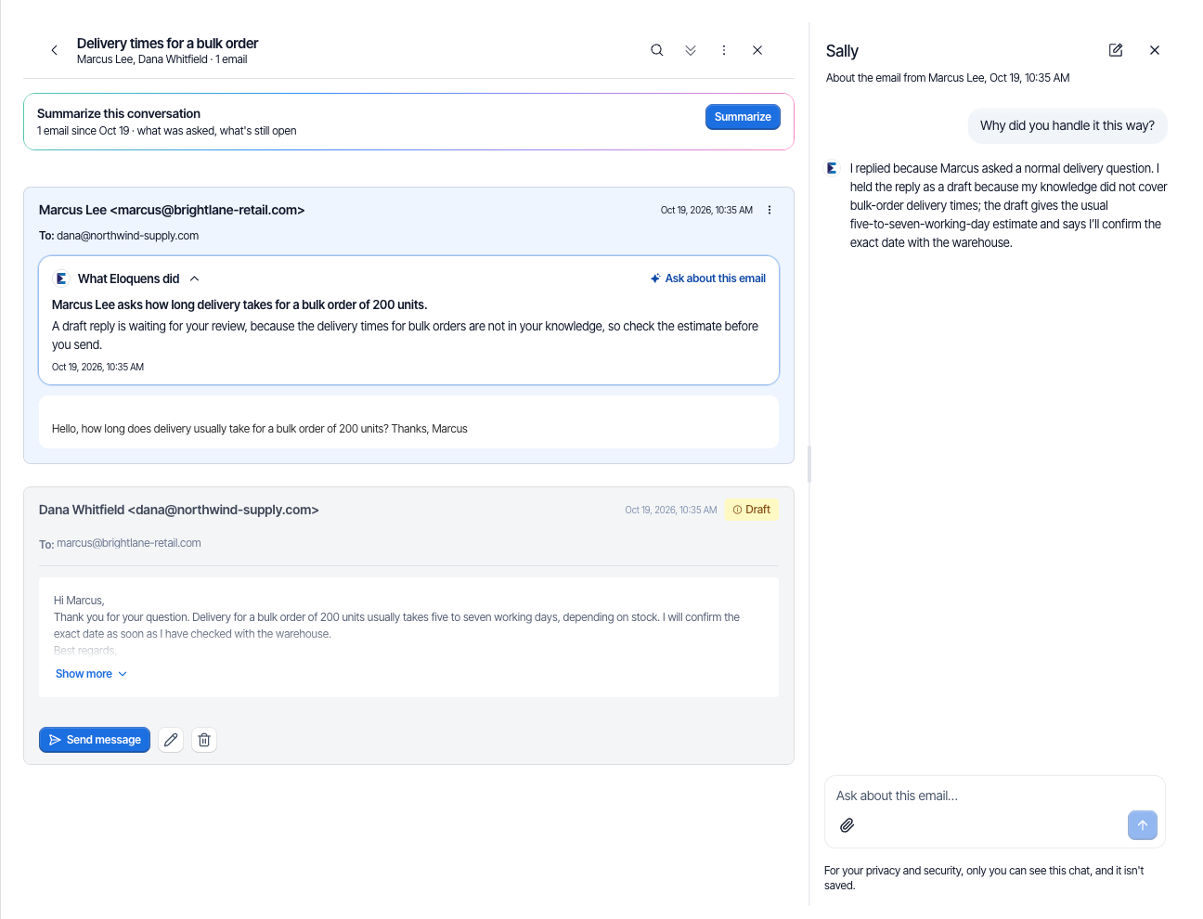
Task: Click Marcus Lee sender address heading
Action: [172, 210]
